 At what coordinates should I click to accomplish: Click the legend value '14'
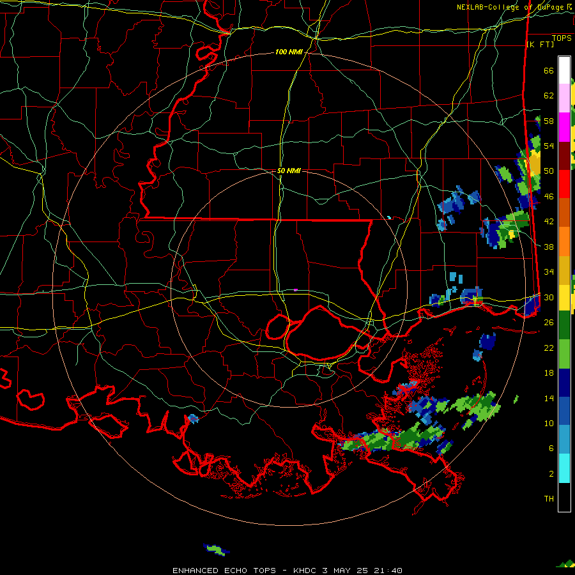549,398
